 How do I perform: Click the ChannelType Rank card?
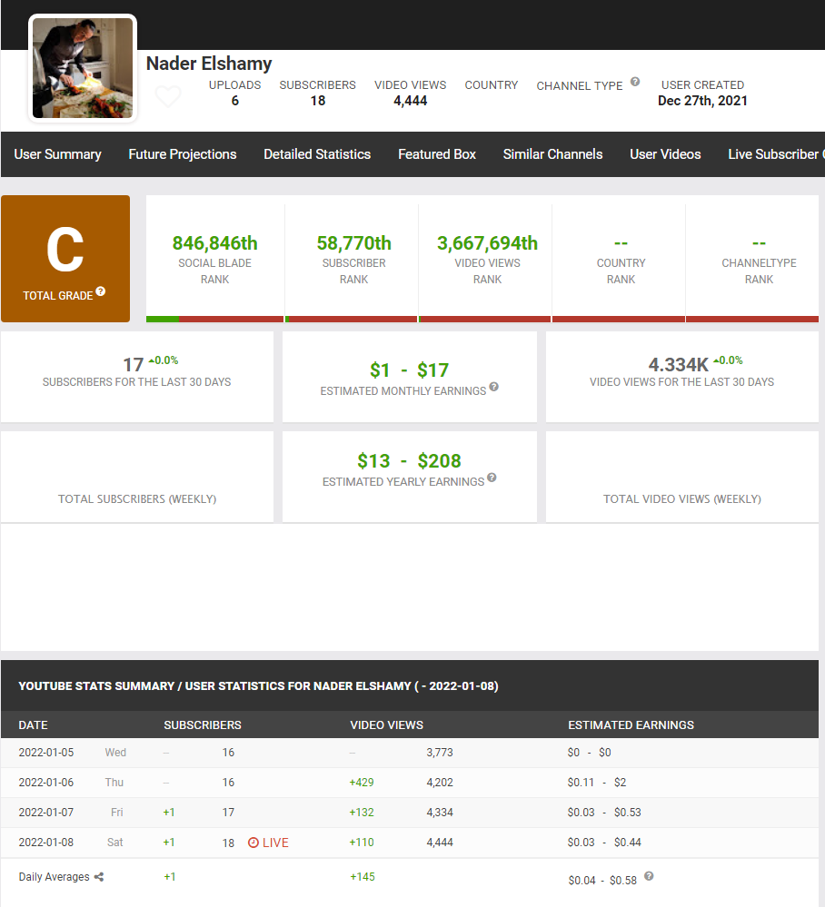click(x=752, y=259)
